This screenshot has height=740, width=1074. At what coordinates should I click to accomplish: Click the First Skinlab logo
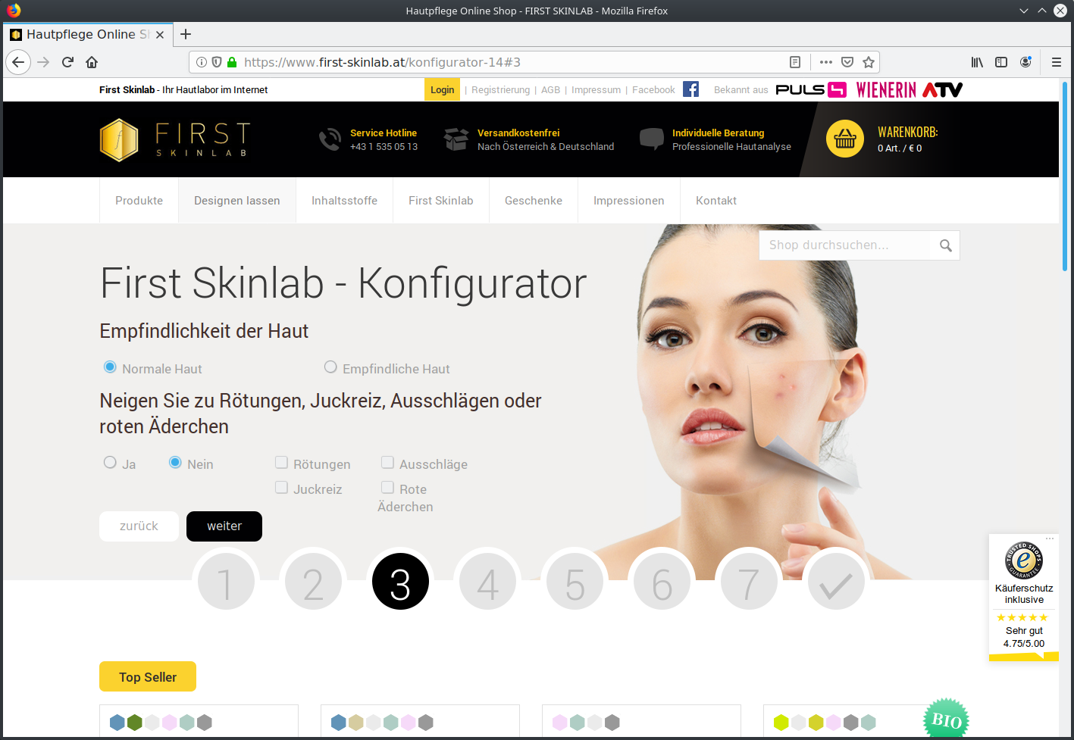point(175,139)
